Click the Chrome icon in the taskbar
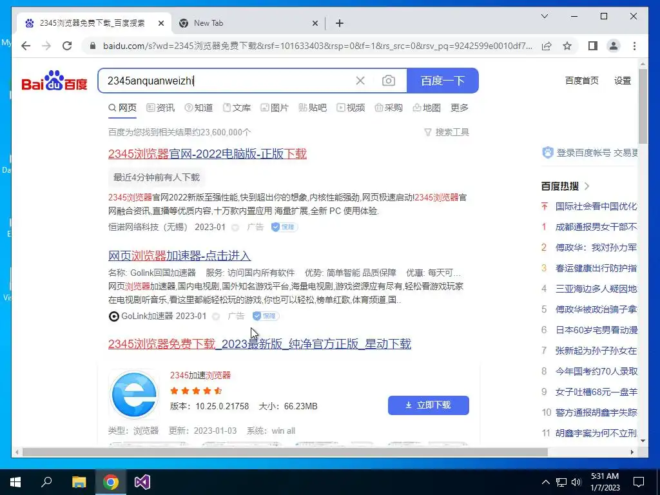 [x=111, y=482]
